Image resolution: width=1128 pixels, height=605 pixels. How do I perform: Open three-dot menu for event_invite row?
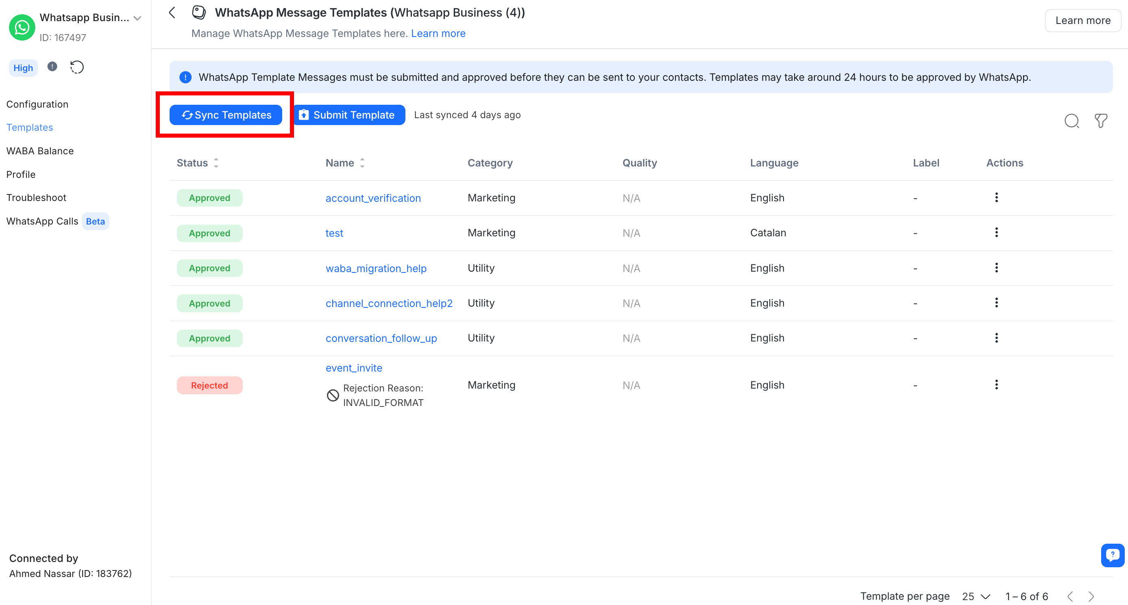pyautogui.click(x=996, y=385)
